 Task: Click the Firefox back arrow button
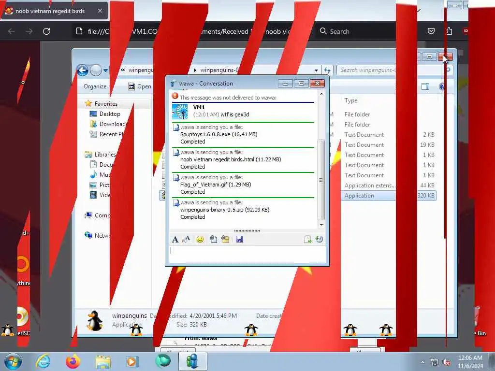point(12,31)
